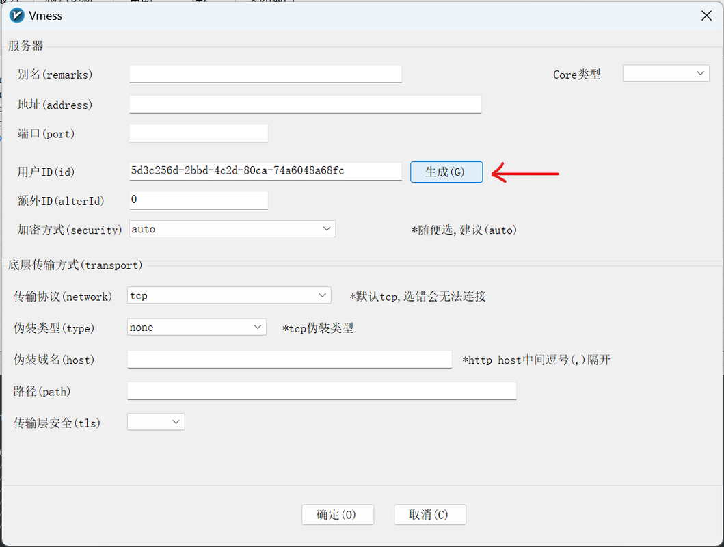The height and width of the screenshot is (547, 724).
Task: Cancel with the 取消(C) button
Action: (430, 514)
